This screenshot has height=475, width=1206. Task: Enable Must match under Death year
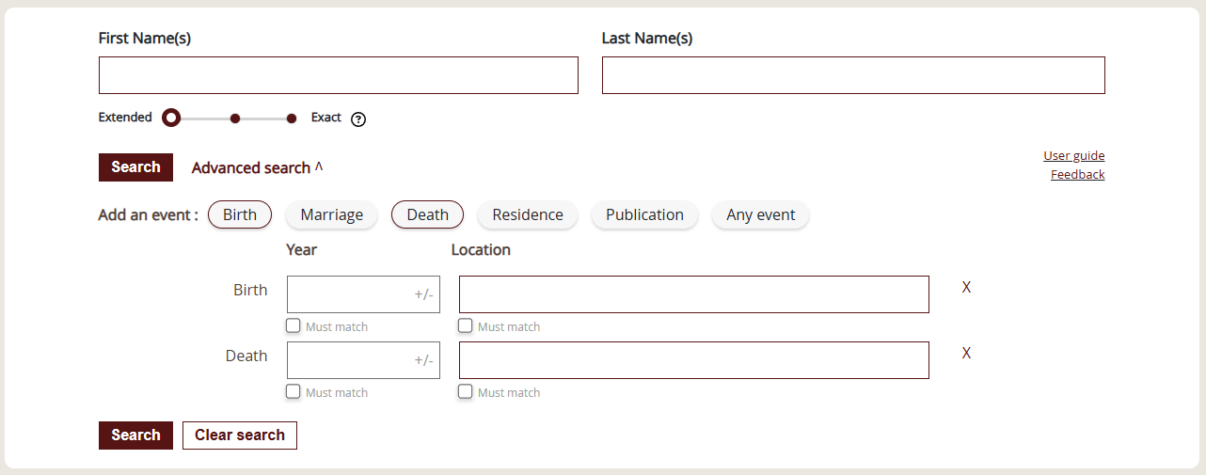pos(294,391)
